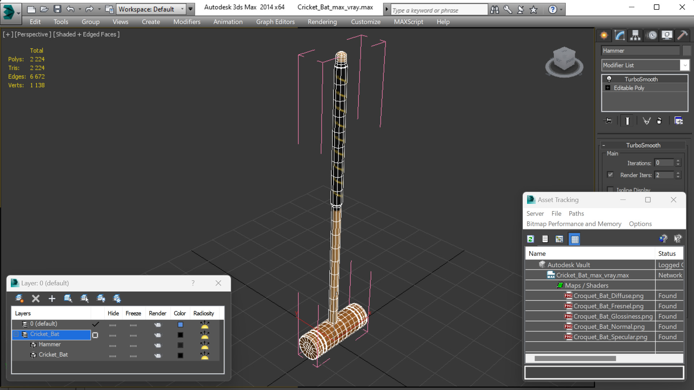Viewport: 694px width, 390px height.
Task: Click the viewport [+] general menu label
Action: point(8,34)
